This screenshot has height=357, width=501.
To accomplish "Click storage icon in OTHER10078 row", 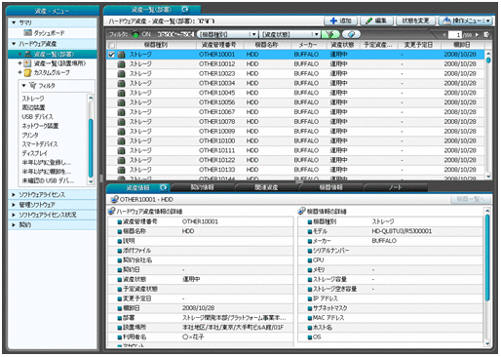I will tap(121, 122).
